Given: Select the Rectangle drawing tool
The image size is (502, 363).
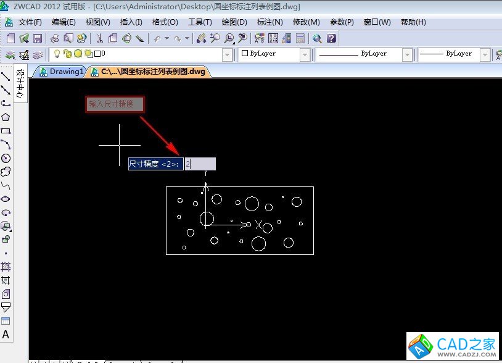Looking at the screenshot, I should [x=6, y=131].
